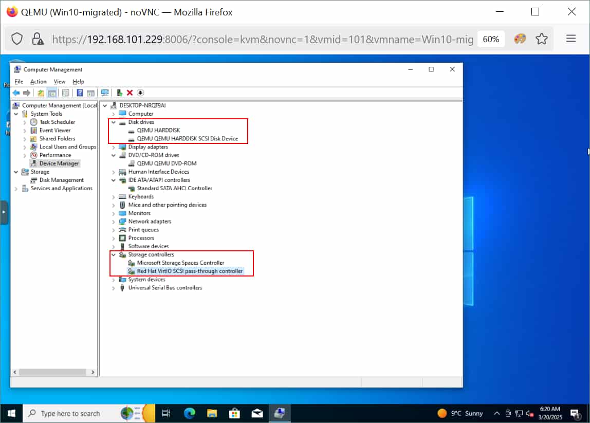Click the Universal Serial Bus controllers icon
This screenshot has height=423, width=590.
[122, 288]
